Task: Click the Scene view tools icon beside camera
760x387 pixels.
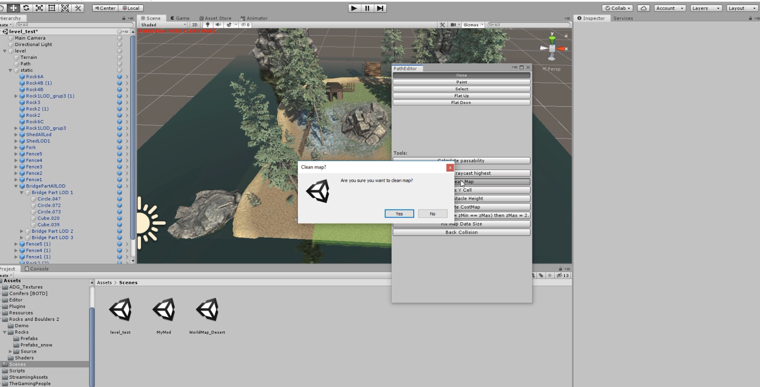Action: coord(442,25)
